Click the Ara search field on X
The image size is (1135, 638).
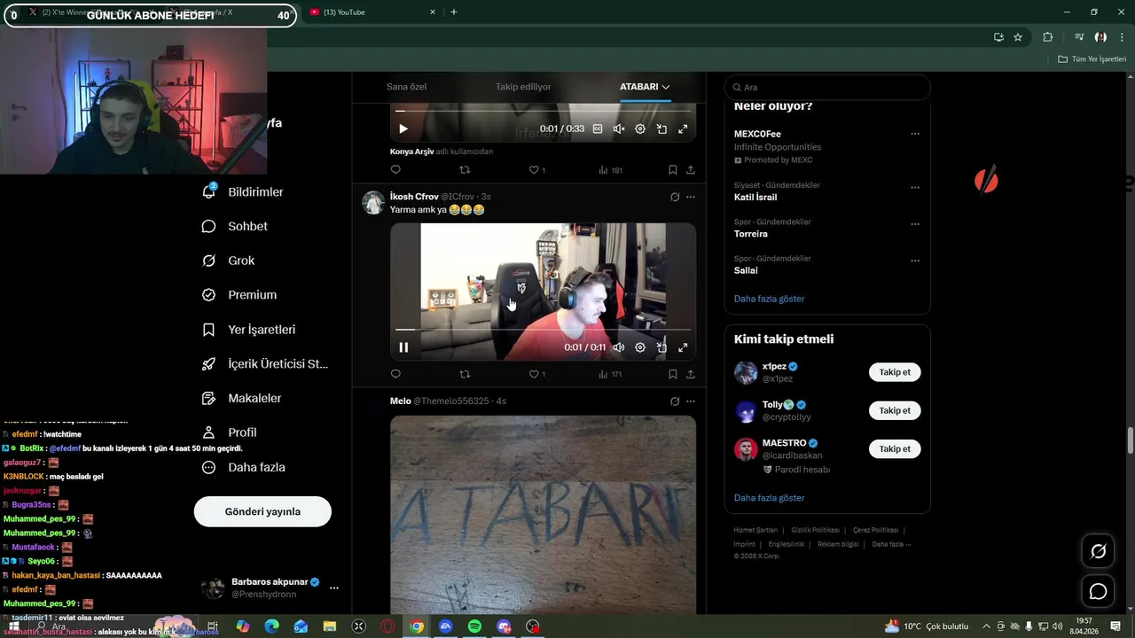pos(827,87)
